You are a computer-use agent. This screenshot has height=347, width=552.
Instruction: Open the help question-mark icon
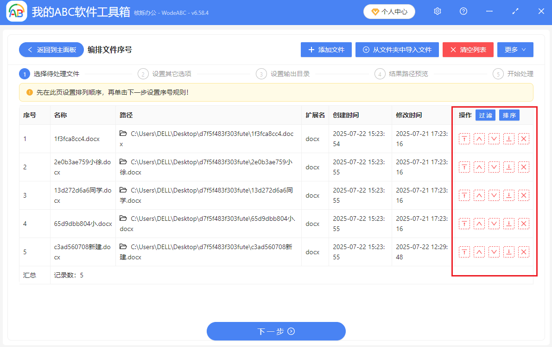(x=463, y=11)
